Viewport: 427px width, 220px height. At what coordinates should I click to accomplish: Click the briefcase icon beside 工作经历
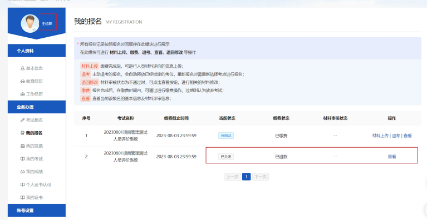[23, 94]
